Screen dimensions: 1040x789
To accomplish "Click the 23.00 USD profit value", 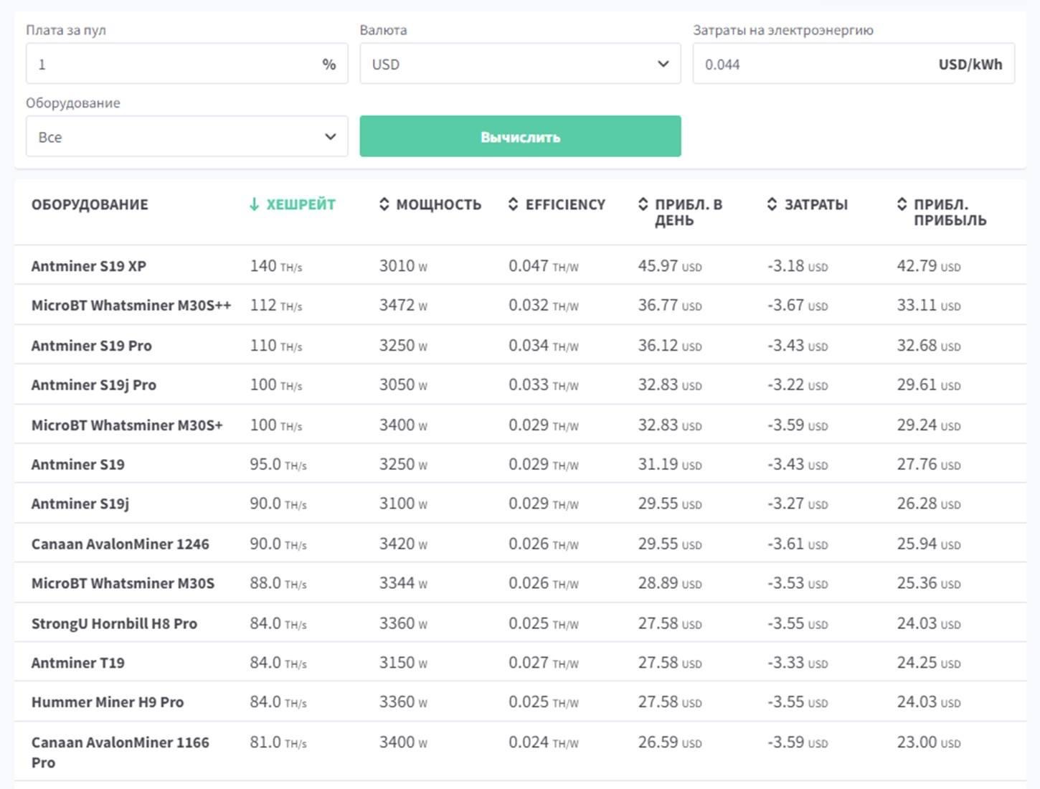I will tap(929, 742).
